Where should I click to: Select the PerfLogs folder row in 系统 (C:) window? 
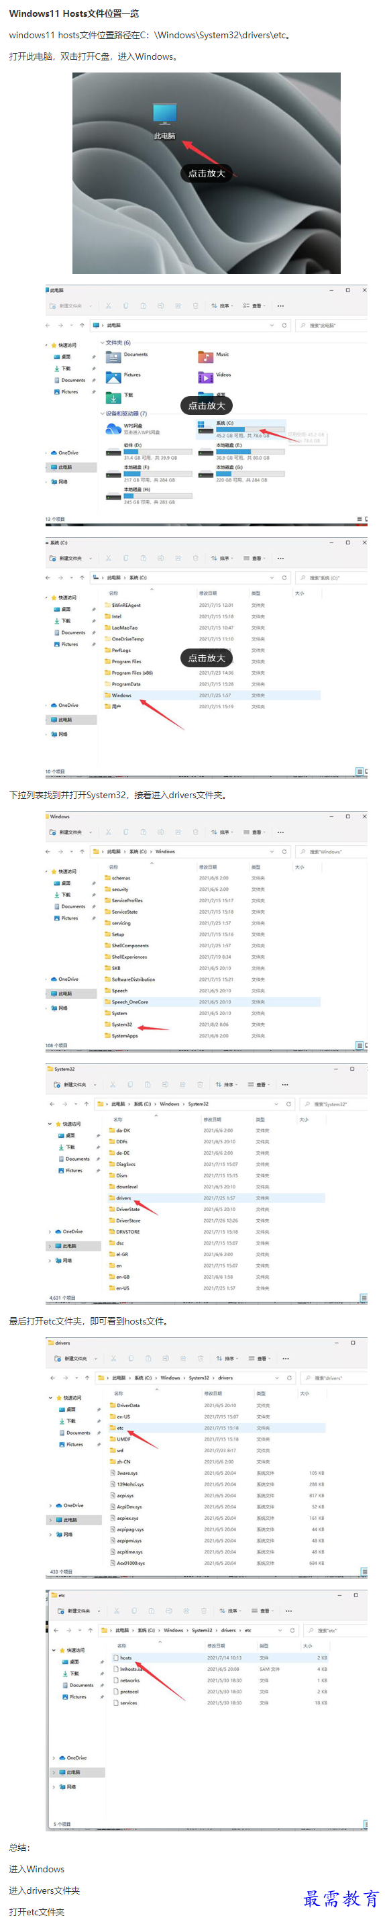tap(211, 651)
